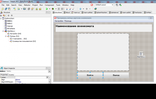Pin the Structure panel
The width and height of the screenshot is (156, 99).
coord(47,12)
